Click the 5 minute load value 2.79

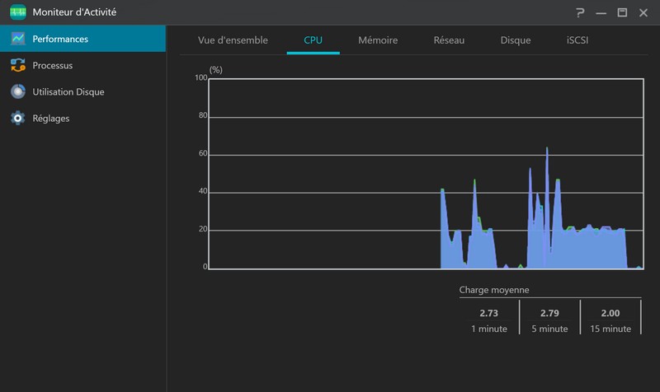(549, 313)
